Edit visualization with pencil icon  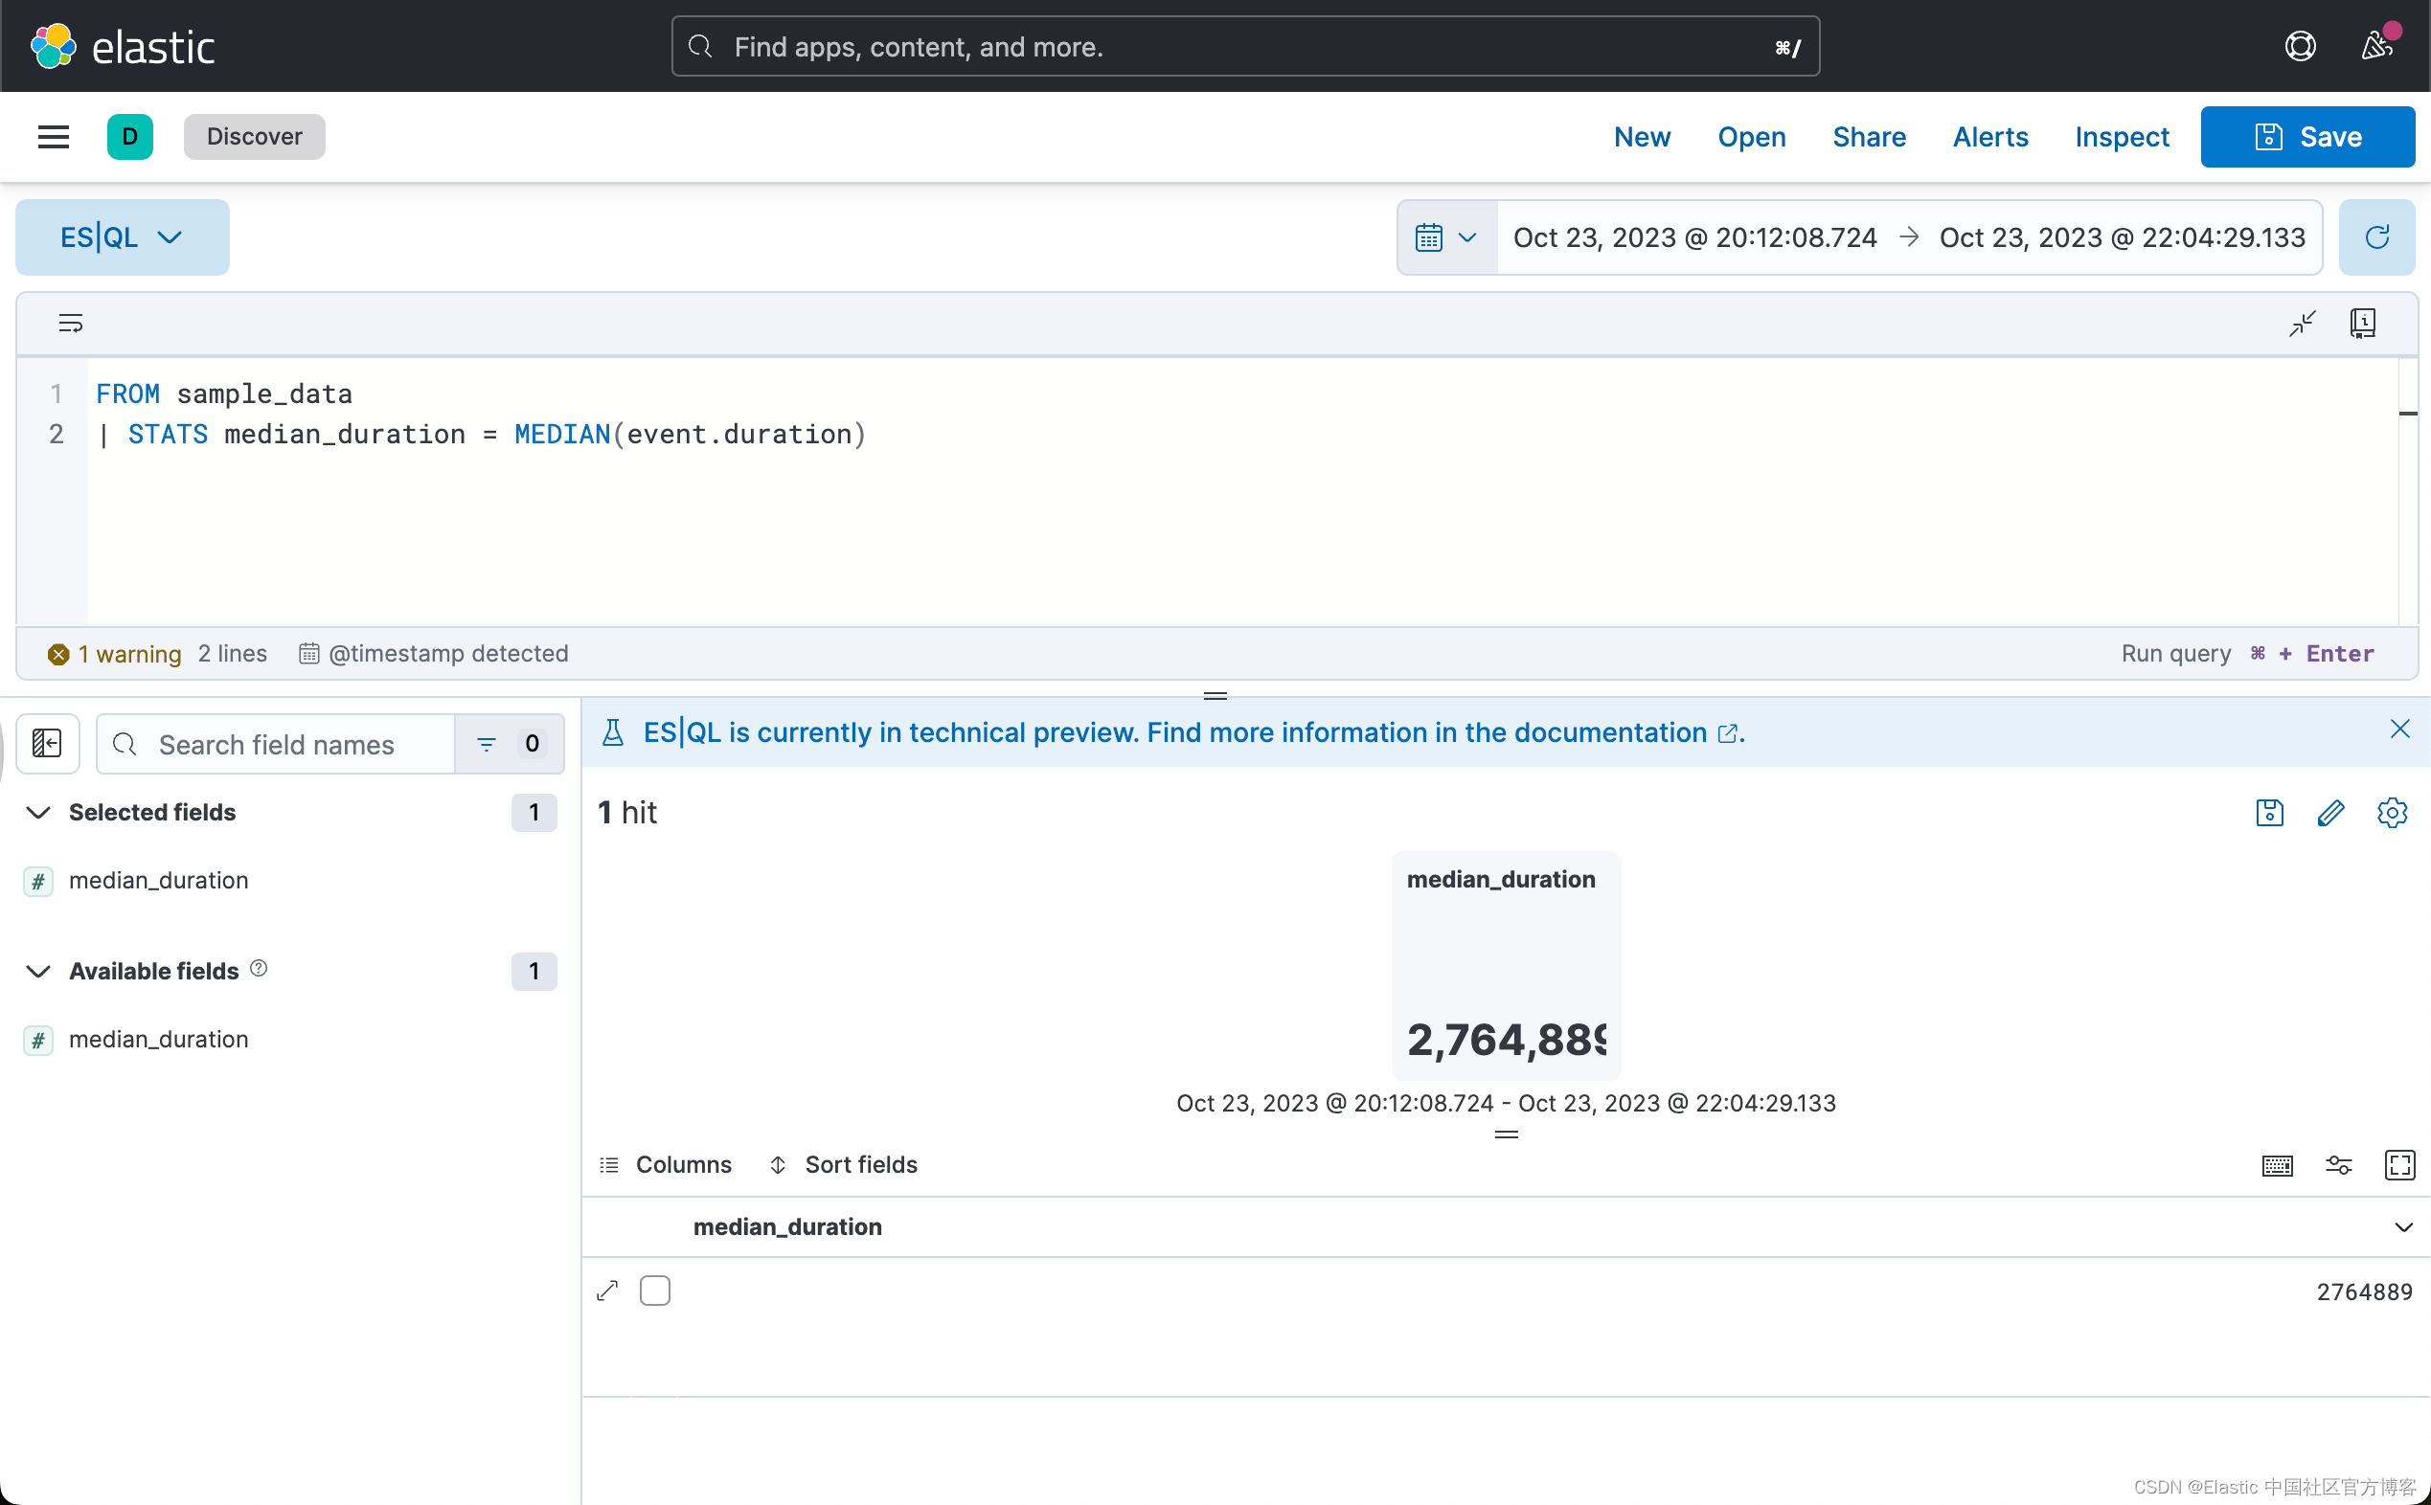[2330, 812]
